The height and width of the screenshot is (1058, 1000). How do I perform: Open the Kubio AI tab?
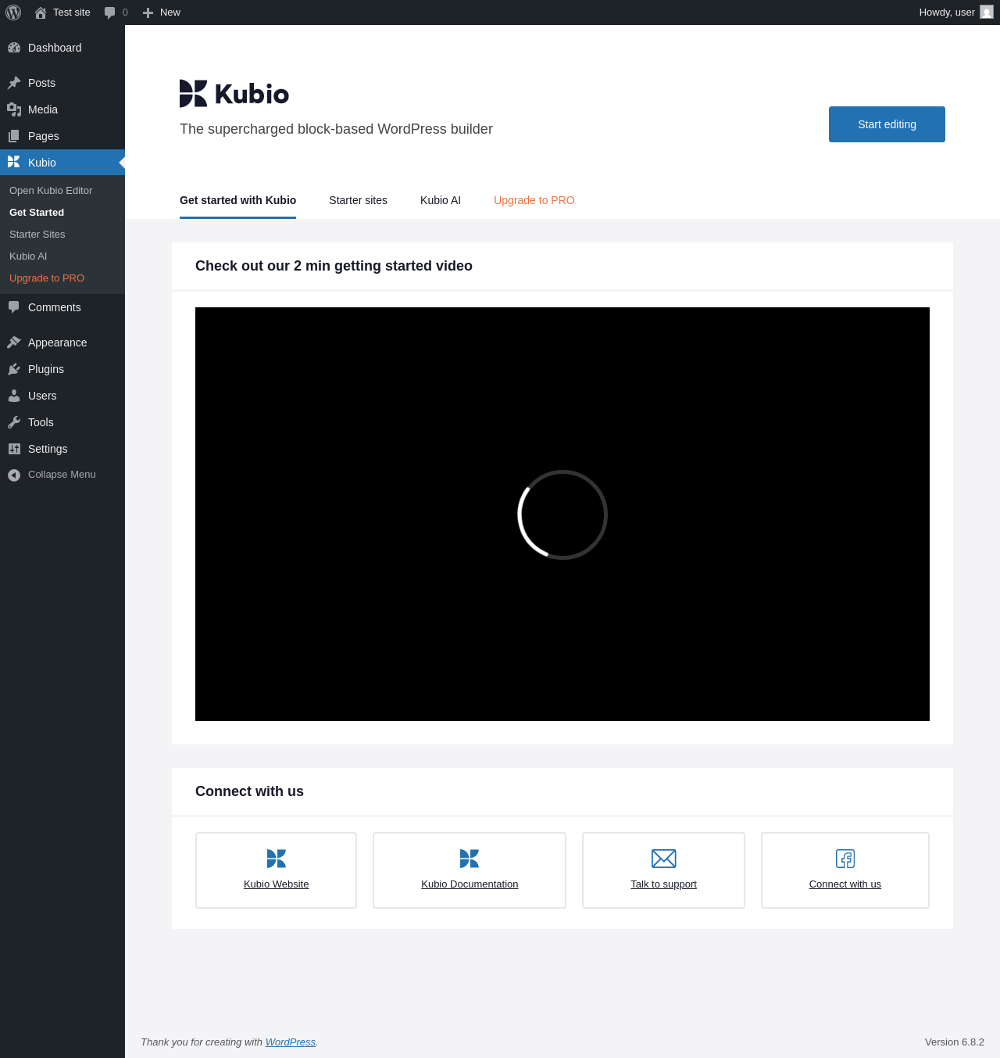(x=441, y=200)
